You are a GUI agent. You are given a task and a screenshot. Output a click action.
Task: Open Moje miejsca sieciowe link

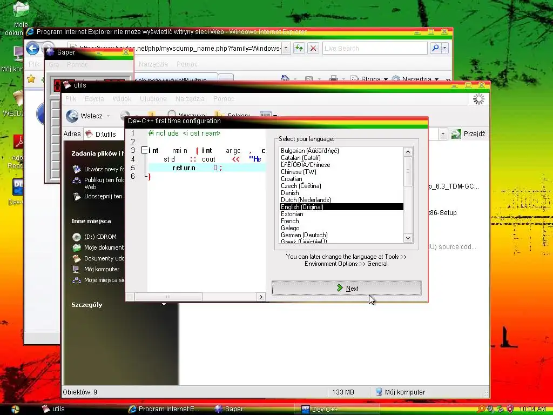click(x=98, y=280)
